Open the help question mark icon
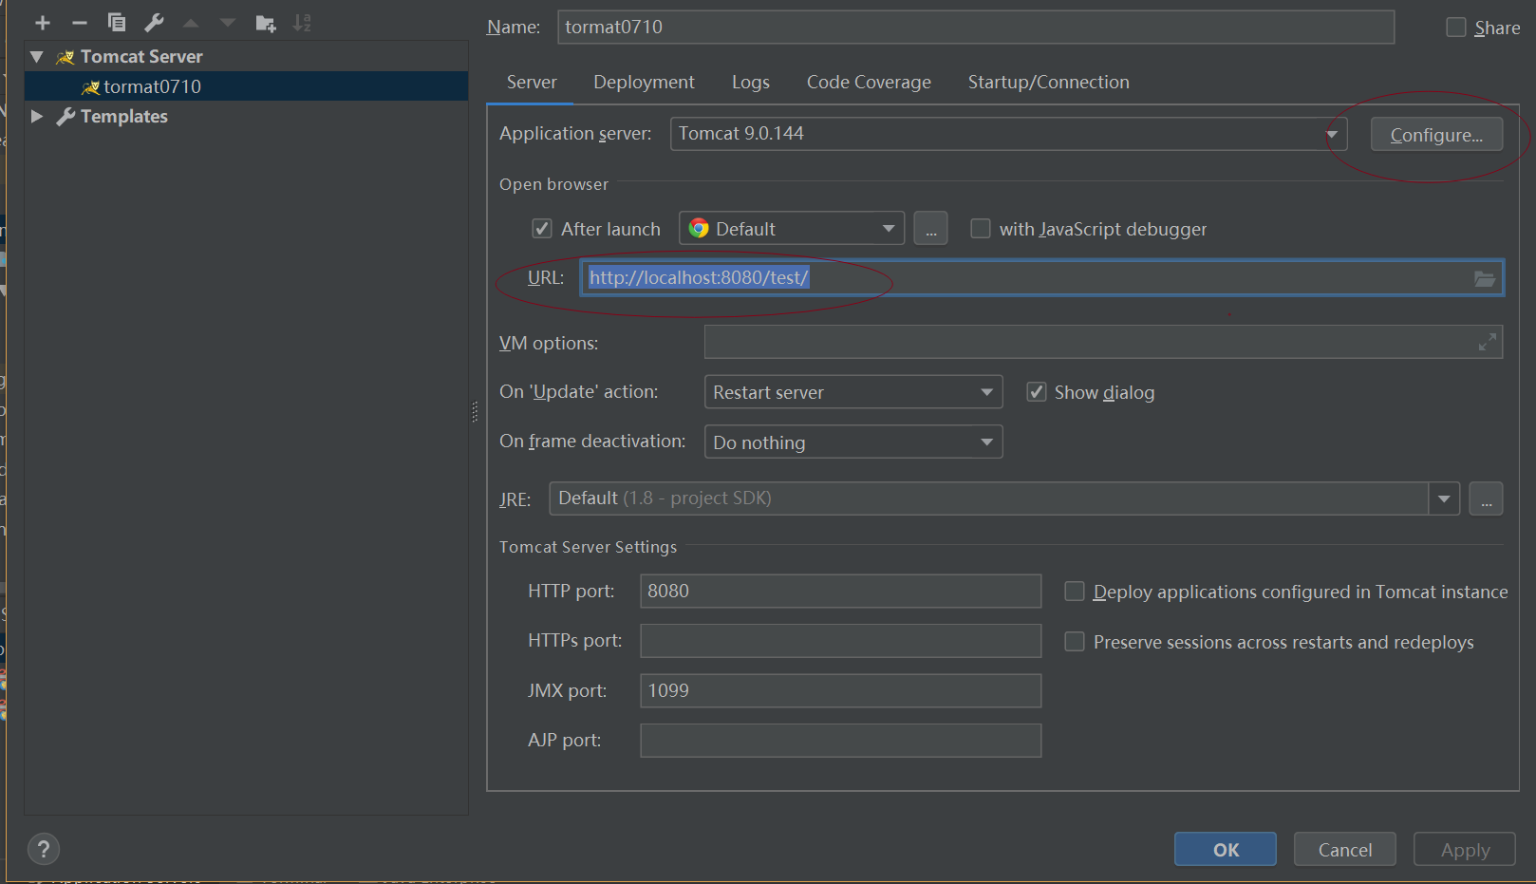The height and width of the screenshot is (884, 1536). [x=43, y=848]
